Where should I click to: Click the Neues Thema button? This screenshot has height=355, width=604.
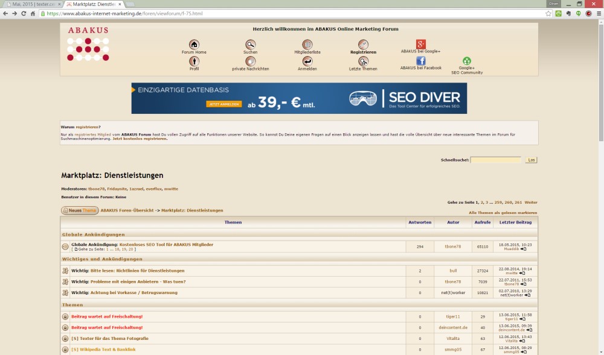80,210
